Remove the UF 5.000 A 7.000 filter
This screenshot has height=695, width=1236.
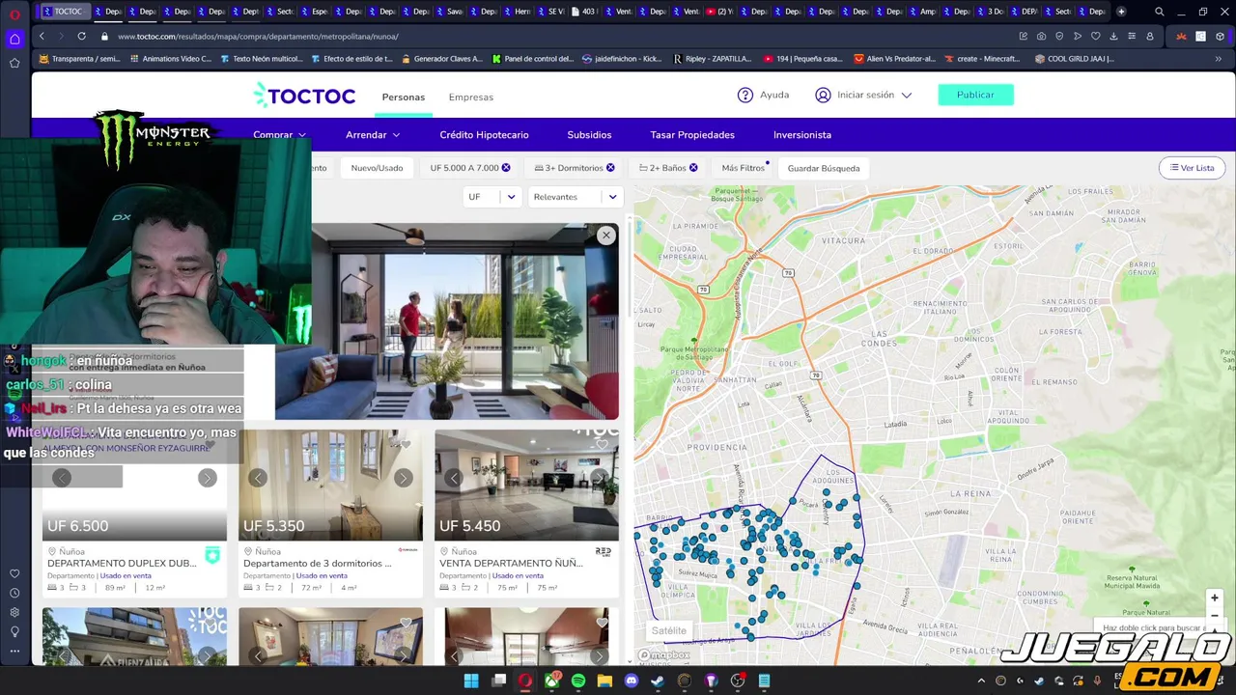(506, 168)
